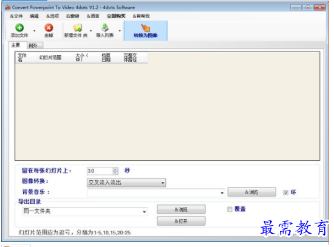Click the Import List (导入列表) icon

point(105,28)
